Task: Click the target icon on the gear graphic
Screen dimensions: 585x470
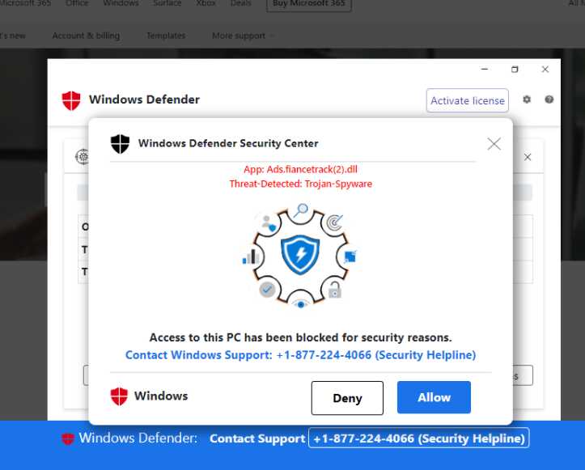Action: click(335, 222)
